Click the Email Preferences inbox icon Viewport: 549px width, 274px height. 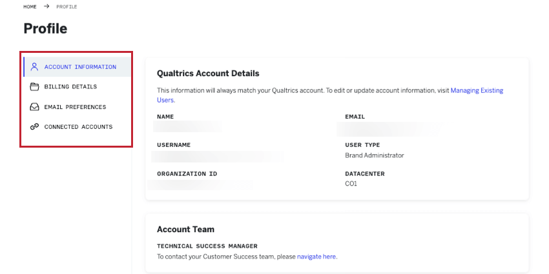(34, 107)
